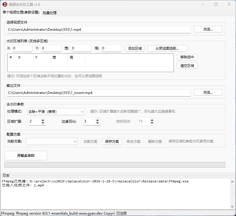Click the 修改方案 button
This screenshot has width=236, height=216.
(x=133, y=141)
